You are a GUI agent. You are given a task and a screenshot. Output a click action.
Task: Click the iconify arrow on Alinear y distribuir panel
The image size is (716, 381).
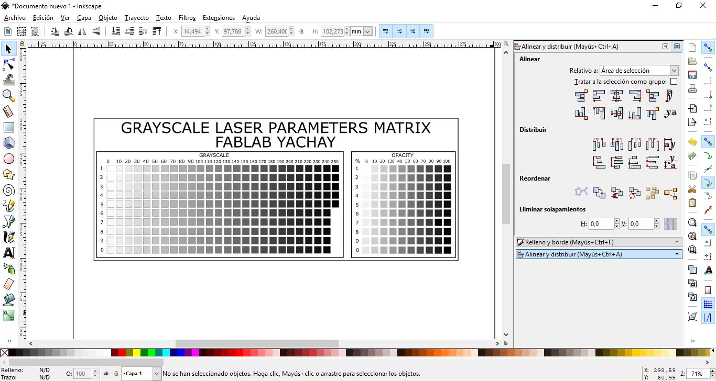665,47
